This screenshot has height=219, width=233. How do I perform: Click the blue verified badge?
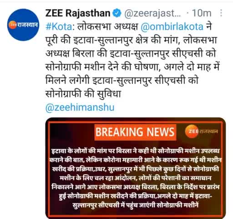pyautogui.click(x=117, y=13)
